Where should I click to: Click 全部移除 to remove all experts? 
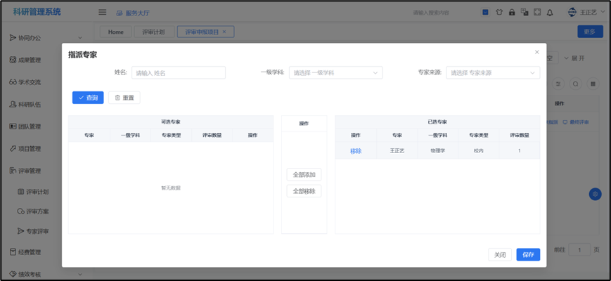point(304,191)
